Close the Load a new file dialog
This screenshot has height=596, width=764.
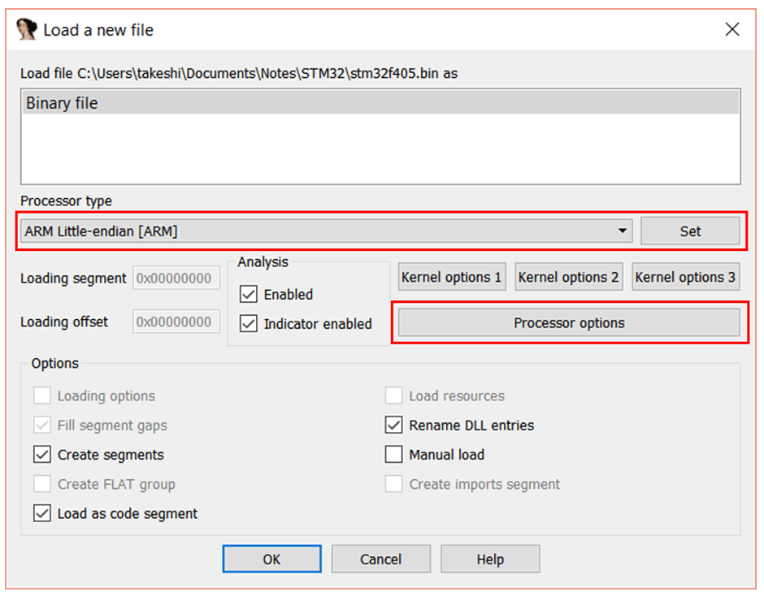tap(731, 30)
